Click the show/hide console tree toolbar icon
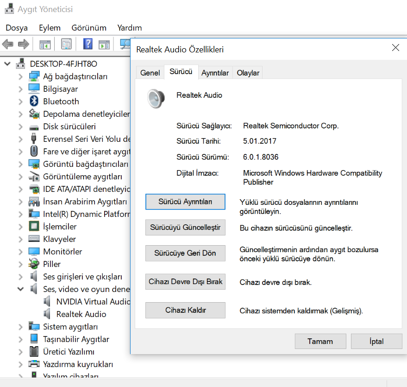The height and width of the screenshot is (387, 407). pos(45,44)
